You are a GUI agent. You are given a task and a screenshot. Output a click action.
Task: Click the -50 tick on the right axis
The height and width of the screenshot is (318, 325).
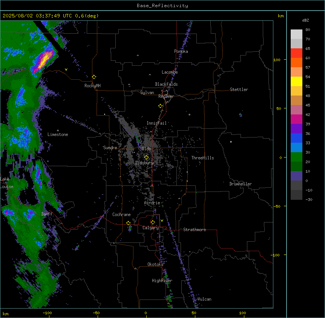pyautogui.click(x=277, y=206)
